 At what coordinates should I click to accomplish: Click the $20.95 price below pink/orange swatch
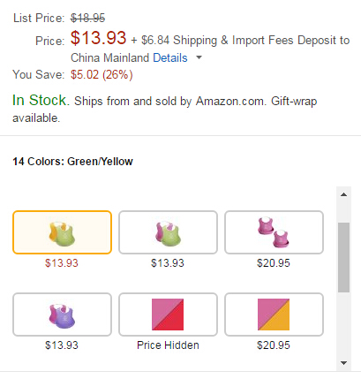(274, 345)
